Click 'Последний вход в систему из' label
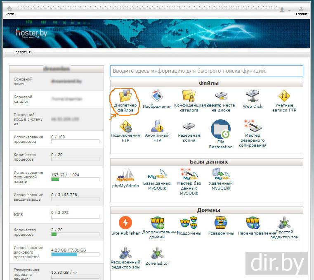The height and width of the screenshot is (280, 314). pyautogui.click(x=28, y=119)
